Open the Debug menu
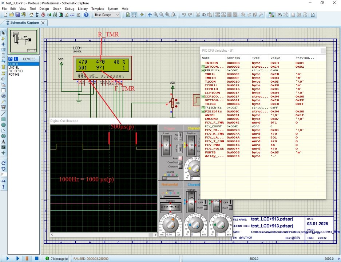 point(70,9)
